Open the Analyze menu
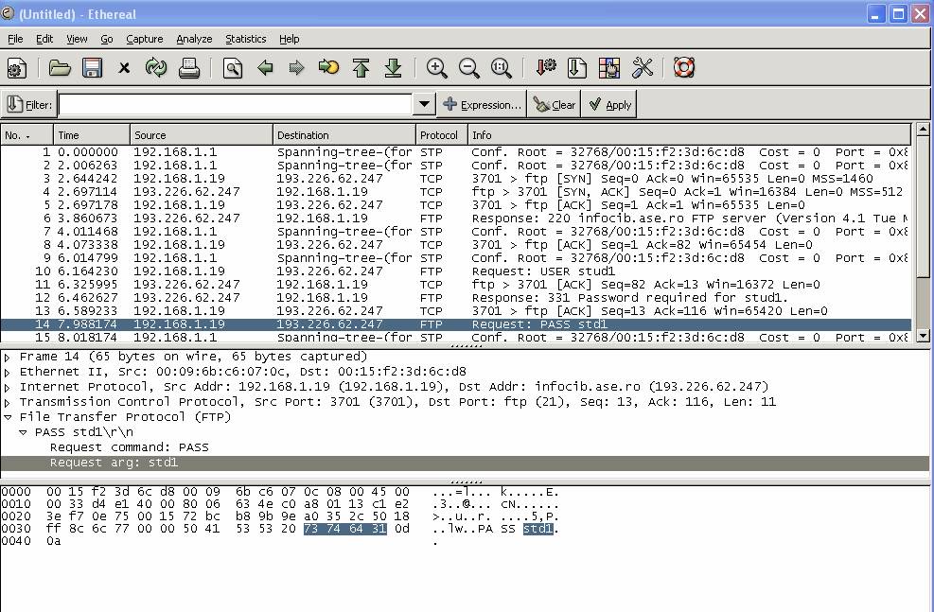The height and width of the screenshot is (612, 934). pyautogui.click(x=194, y=39)
